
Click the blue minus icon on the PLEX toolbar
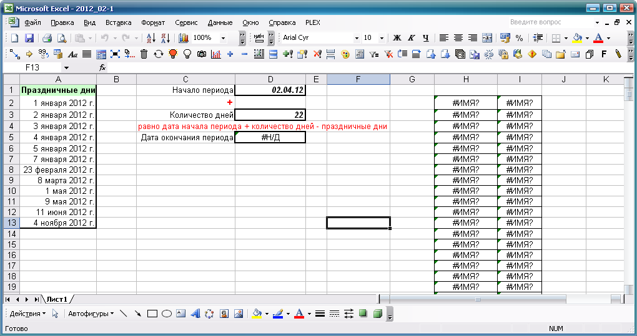click(x=244, y=54)
